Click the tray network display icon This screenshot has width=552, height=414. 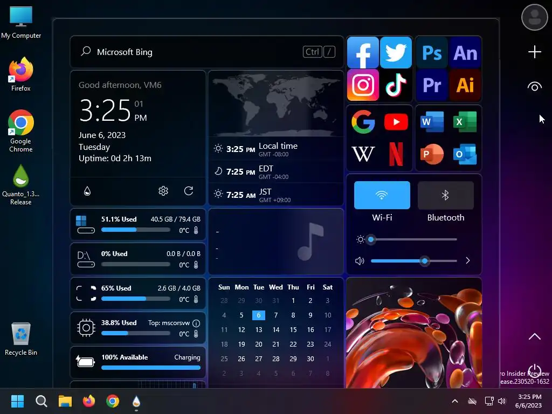click(489, 401)
